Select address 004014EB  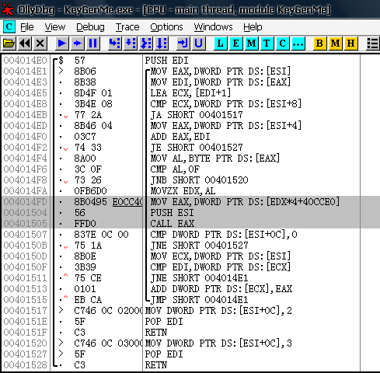pos(25,115)
